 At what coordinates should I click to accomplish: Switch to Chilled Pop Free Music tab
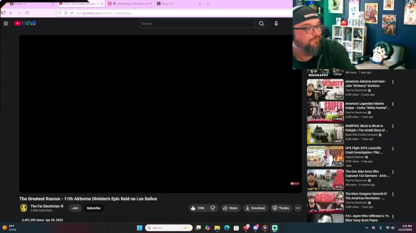click(130, 4)
